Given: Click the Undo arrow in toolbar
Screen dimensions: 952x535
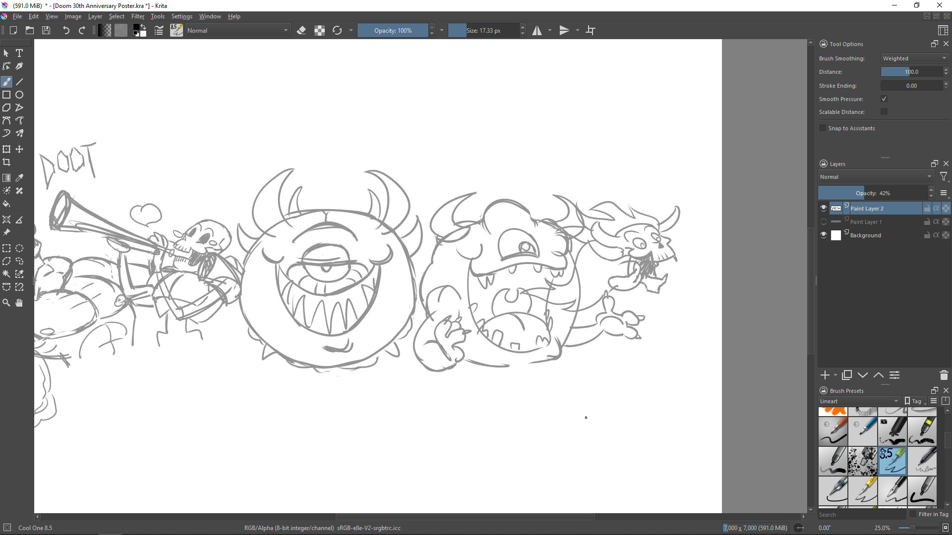Looking at the screenshot, I should tap(66, 30).
